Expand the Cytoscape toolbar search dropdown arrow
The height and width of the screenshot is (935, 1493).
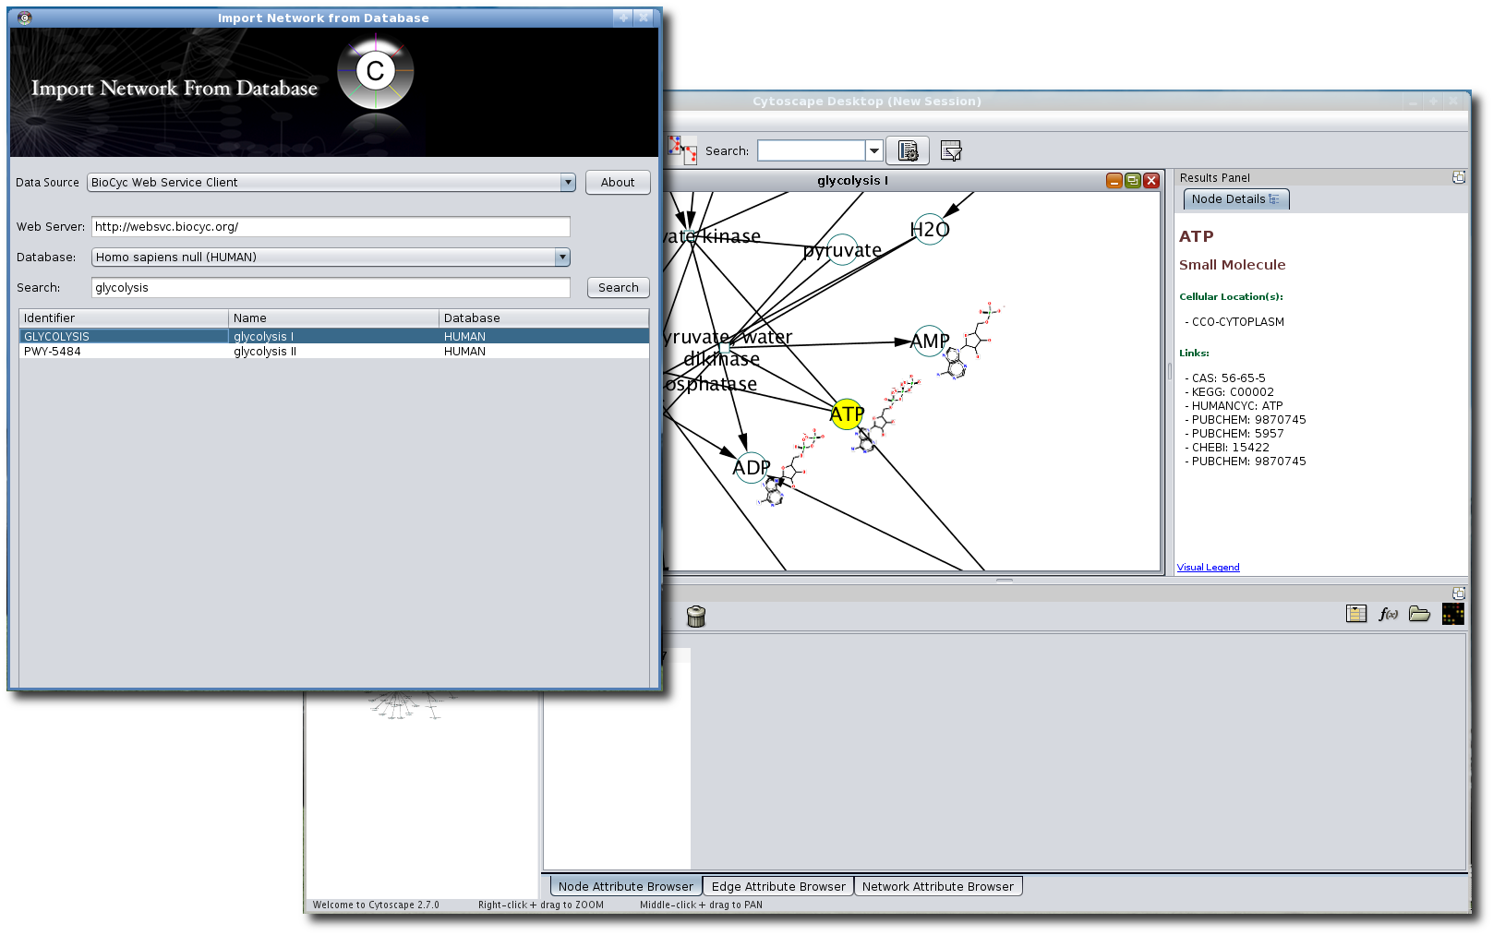(x=873, y=150)
